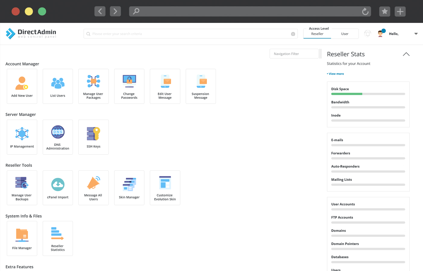Open Message All Users
The image size is (423, 271).
[93, 188]
